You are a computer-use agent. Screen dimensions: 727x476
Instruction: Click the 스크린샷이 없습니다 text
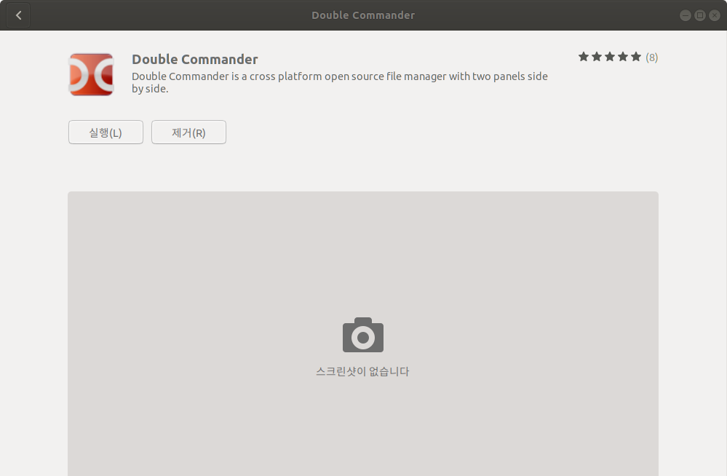[362, 372]
